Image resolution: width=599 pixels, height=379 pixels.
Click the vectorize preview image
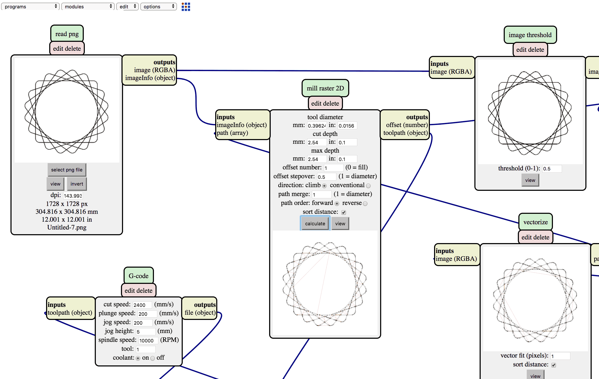[x=535, y=299]
